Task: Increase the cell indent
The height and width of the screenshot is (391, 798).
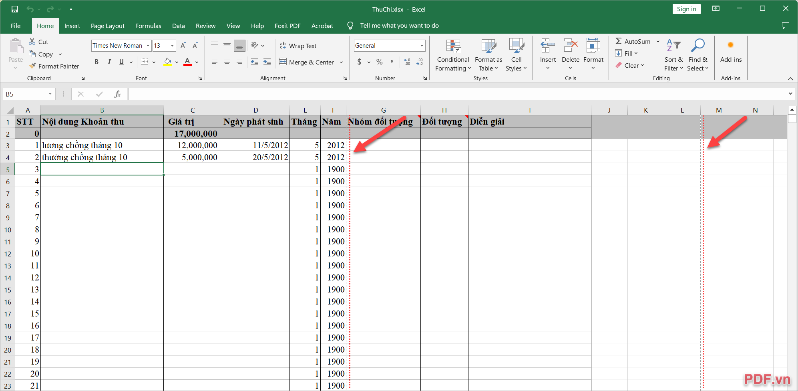Action: pos(267,62)
